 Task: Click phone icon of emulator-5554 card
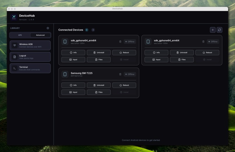65,41
